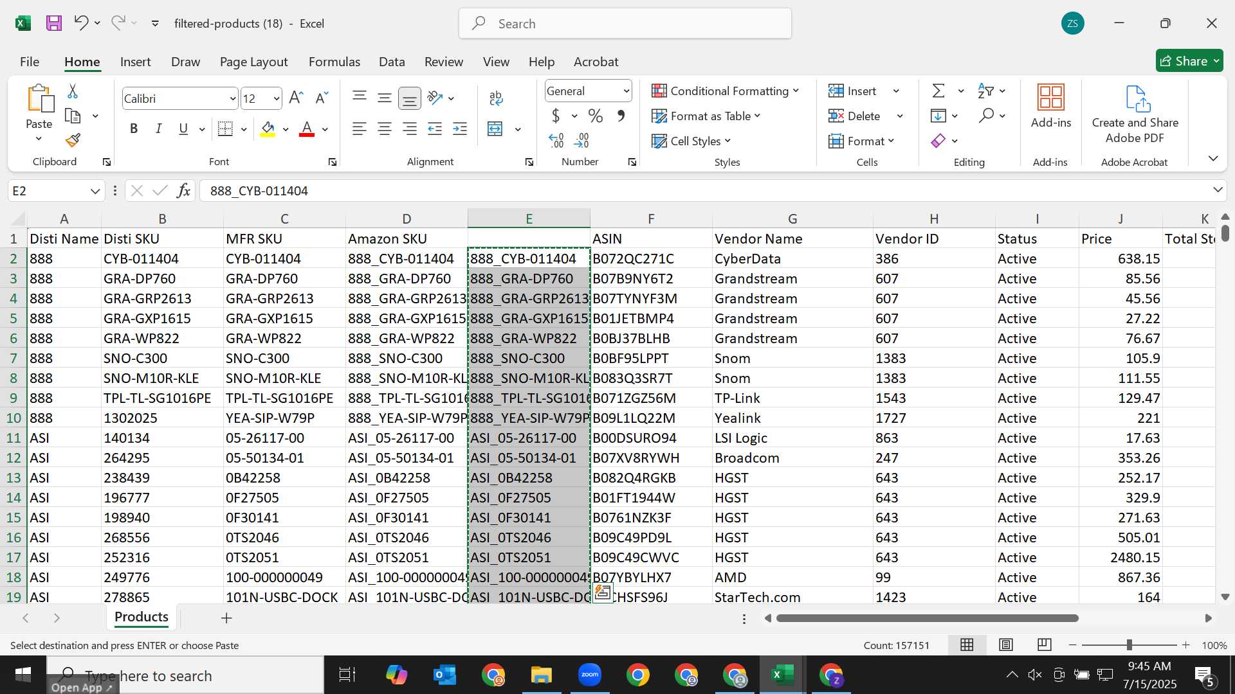1235x694 pixels.
Task: Click Create and Share Adobe PDF
Action: click(x=1135, y=114)
